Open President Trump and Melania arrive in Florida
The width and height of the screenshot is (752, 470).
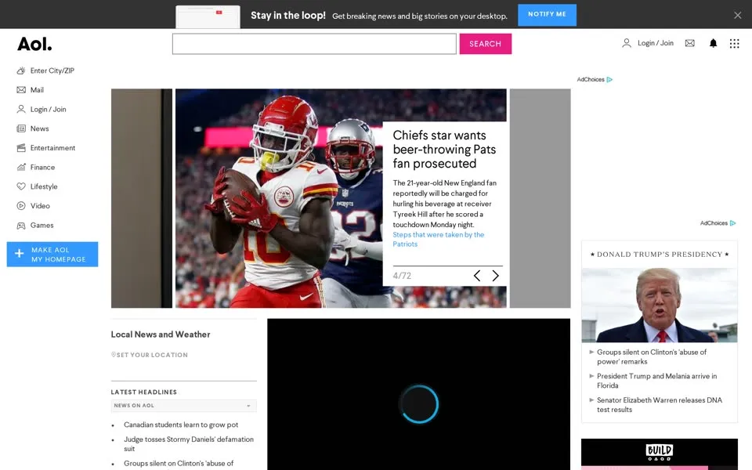657,381
